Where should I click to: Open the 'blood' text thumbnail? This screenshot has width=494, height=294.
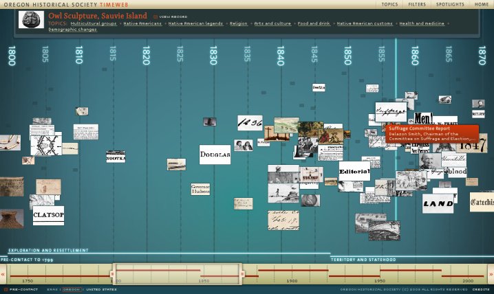point(458,172)
